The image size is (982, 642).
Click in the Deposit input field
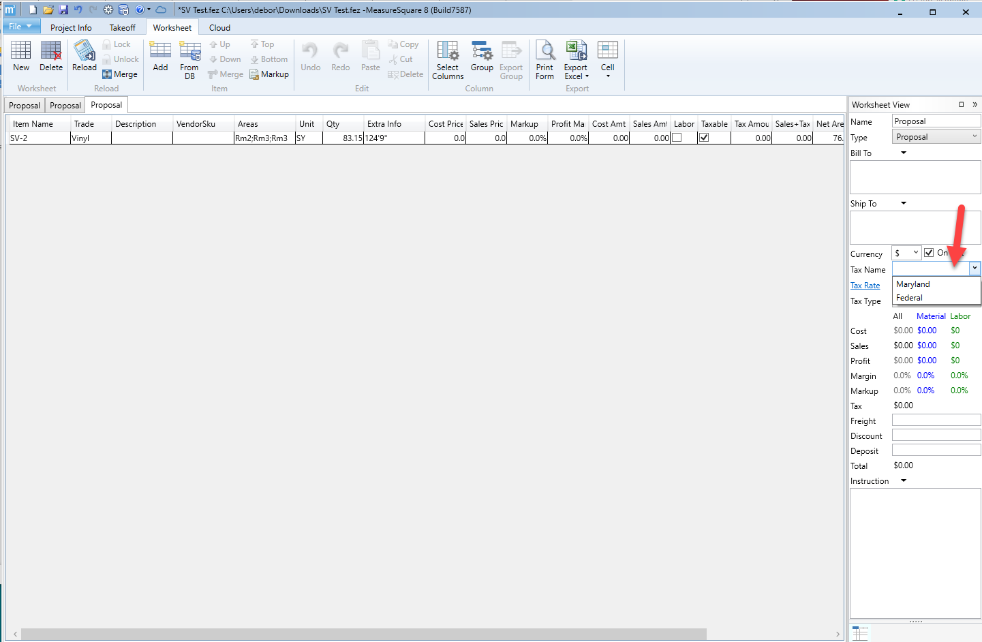936,450
